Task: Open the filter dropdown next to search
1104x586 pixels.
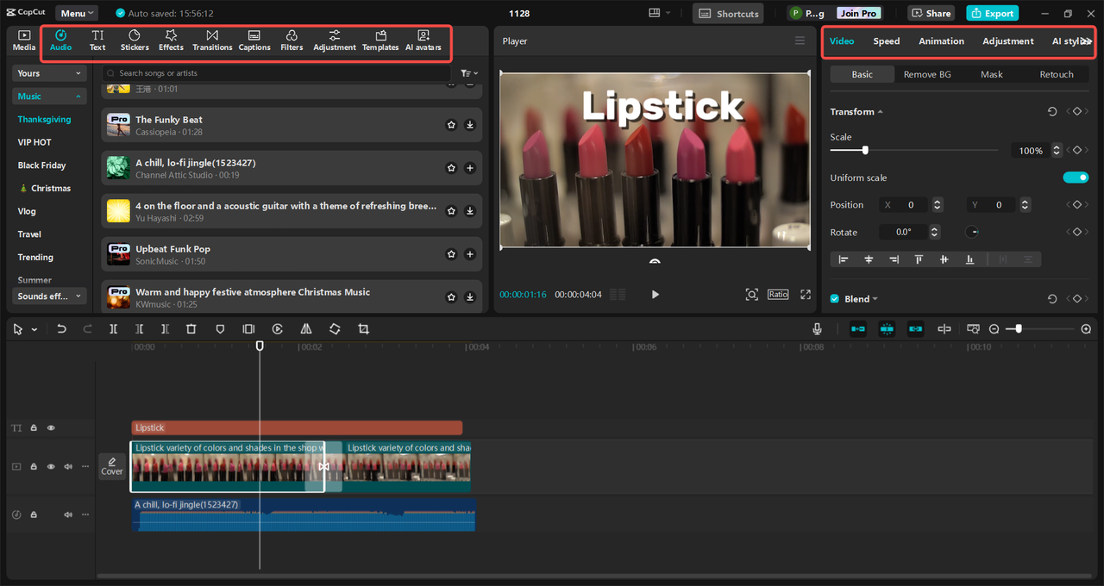Action: [x=469, y=73]
